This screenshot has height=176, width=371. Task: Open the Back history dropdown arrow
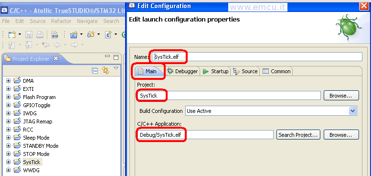point(65,44)
